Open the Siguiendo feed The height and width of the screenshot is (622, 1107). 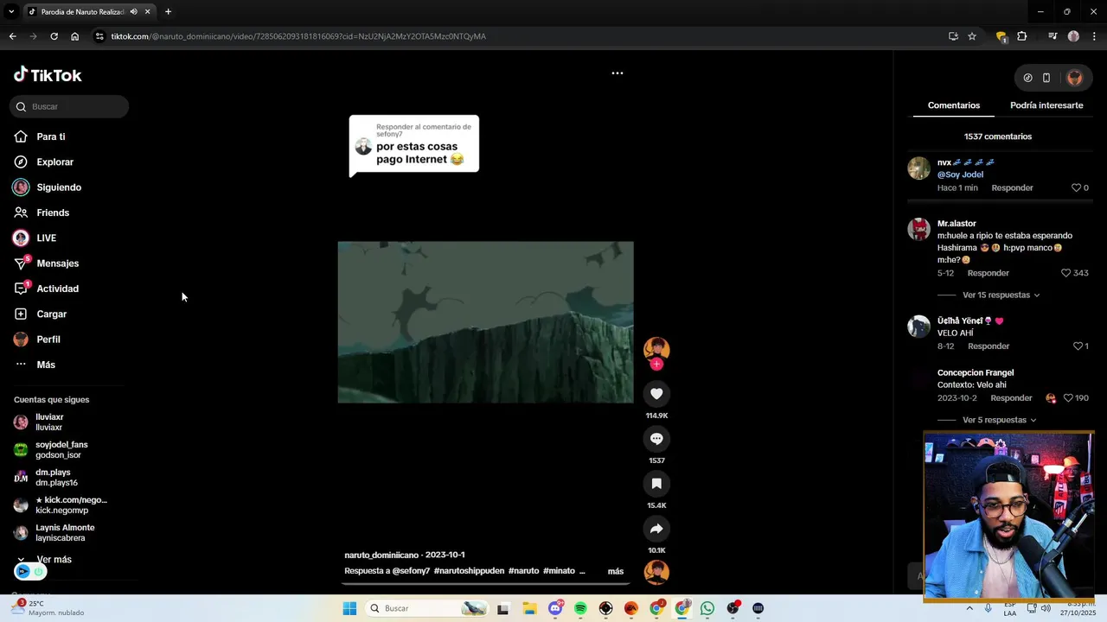58,187
